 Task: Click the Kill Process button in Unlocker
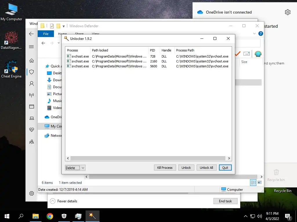click(165, 168)
